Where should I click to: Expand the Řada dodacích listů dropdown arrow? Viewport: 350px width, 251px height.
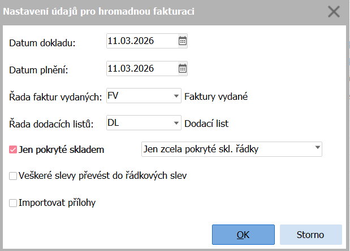(x=176, y=124)
